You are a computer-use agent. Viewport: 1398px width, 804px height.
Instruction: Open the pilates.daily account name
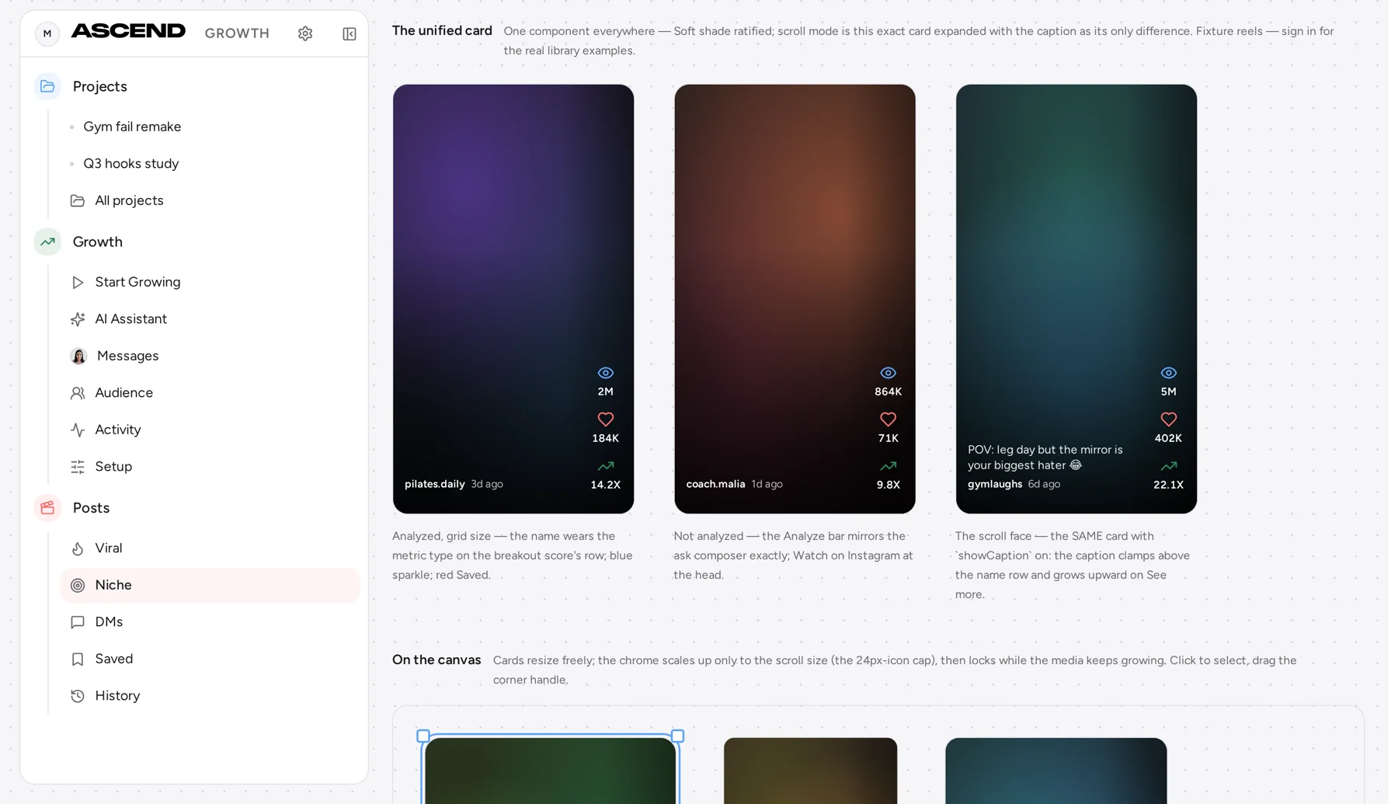tap(434, 484)
